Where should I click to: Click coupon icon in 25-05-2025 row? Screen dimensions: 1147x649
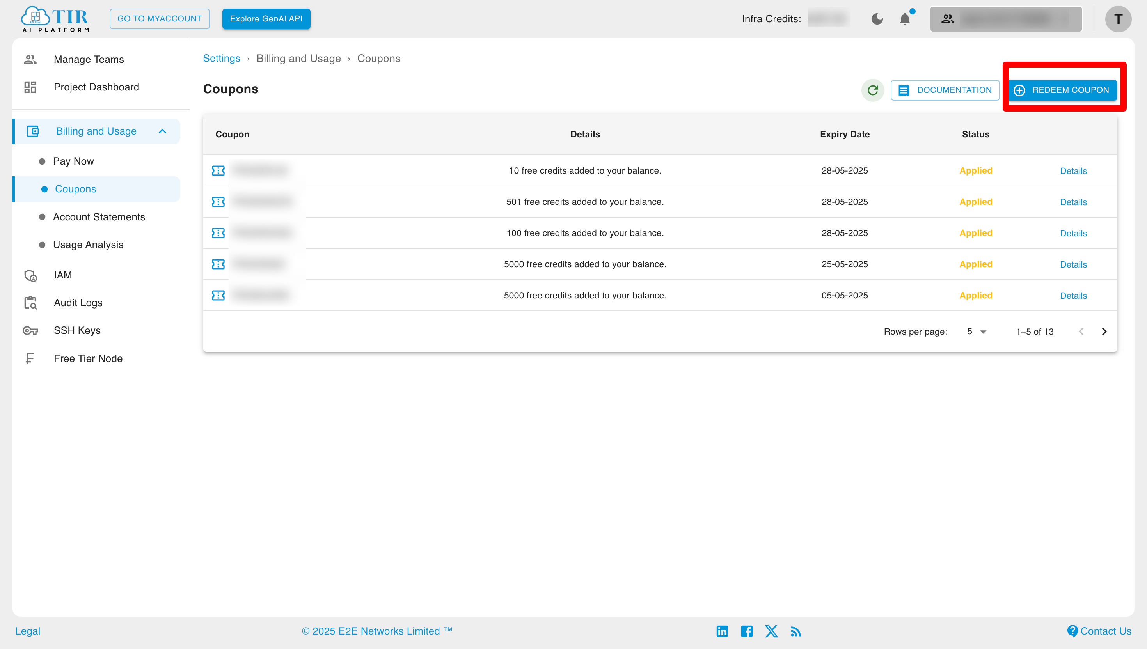pos(218,264)
